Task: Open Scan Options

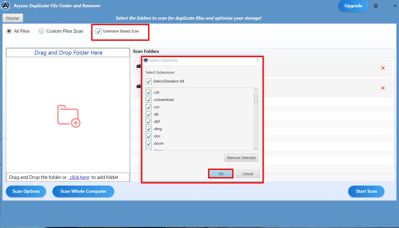Action: pos(26,191)
